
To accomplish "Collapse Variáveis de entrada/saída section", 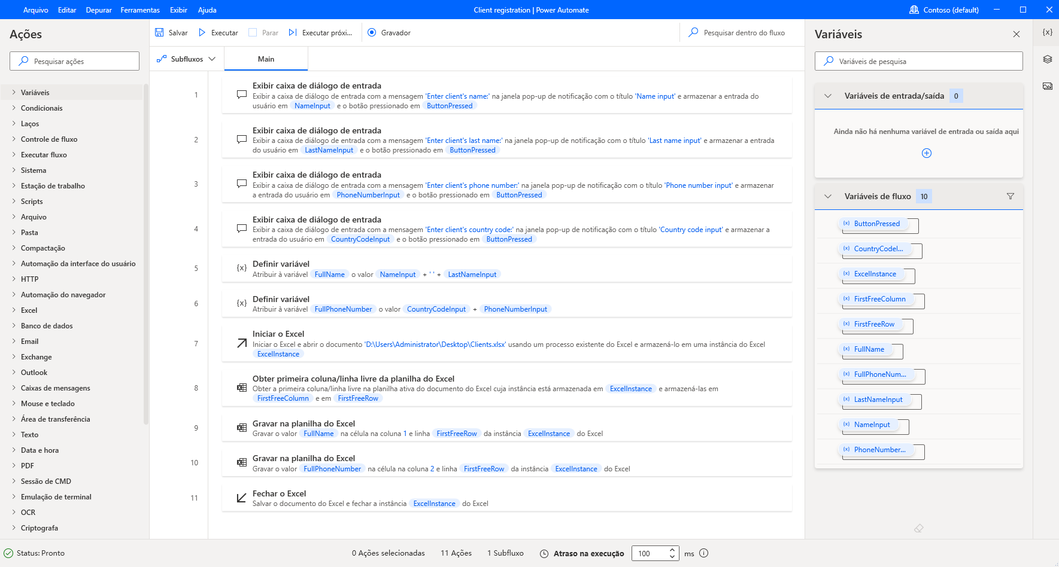I will point(828,96).
